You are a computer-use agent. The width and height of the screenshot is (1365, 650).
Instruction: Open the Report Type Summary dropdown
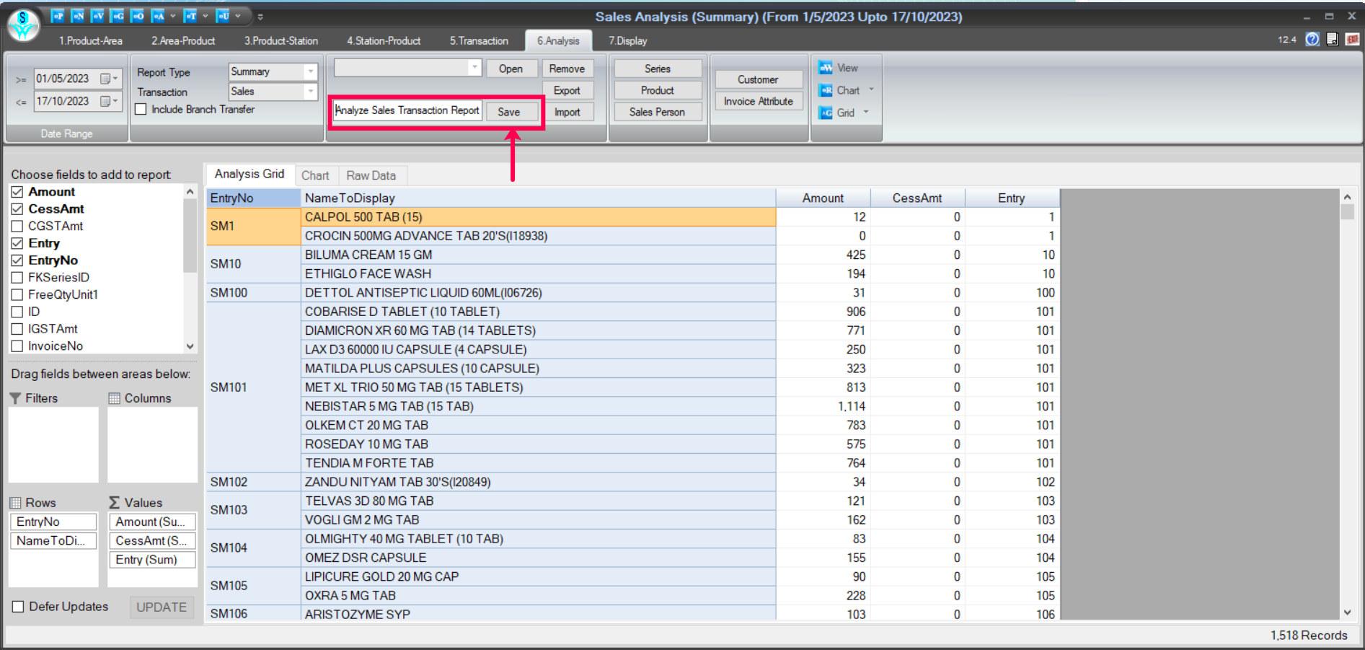click(311, 71)
